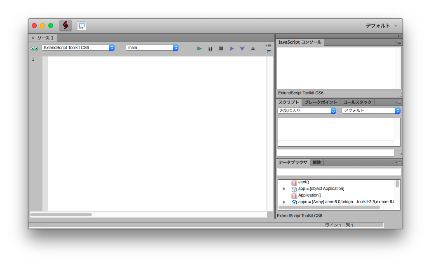Click the console panel resize grip
This screenshot has height=267, width=431.
click(x=400, y=95)
